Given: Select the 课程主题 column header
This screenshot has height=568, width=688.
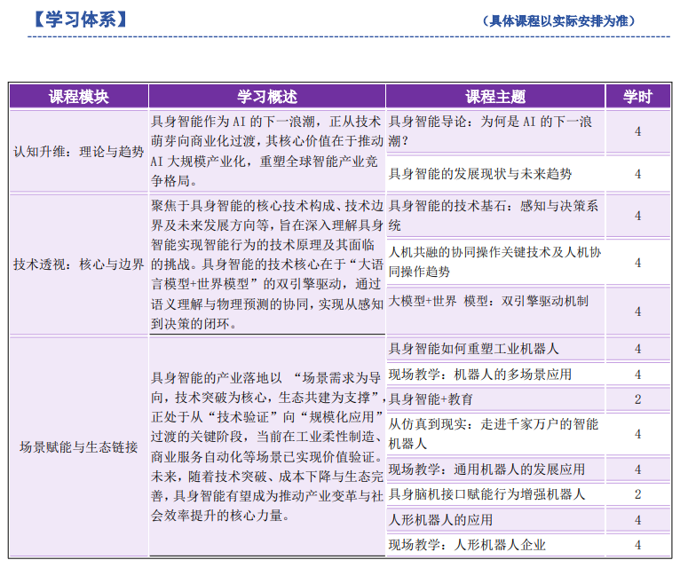Looking at the screenshot, I should point(494,96).
